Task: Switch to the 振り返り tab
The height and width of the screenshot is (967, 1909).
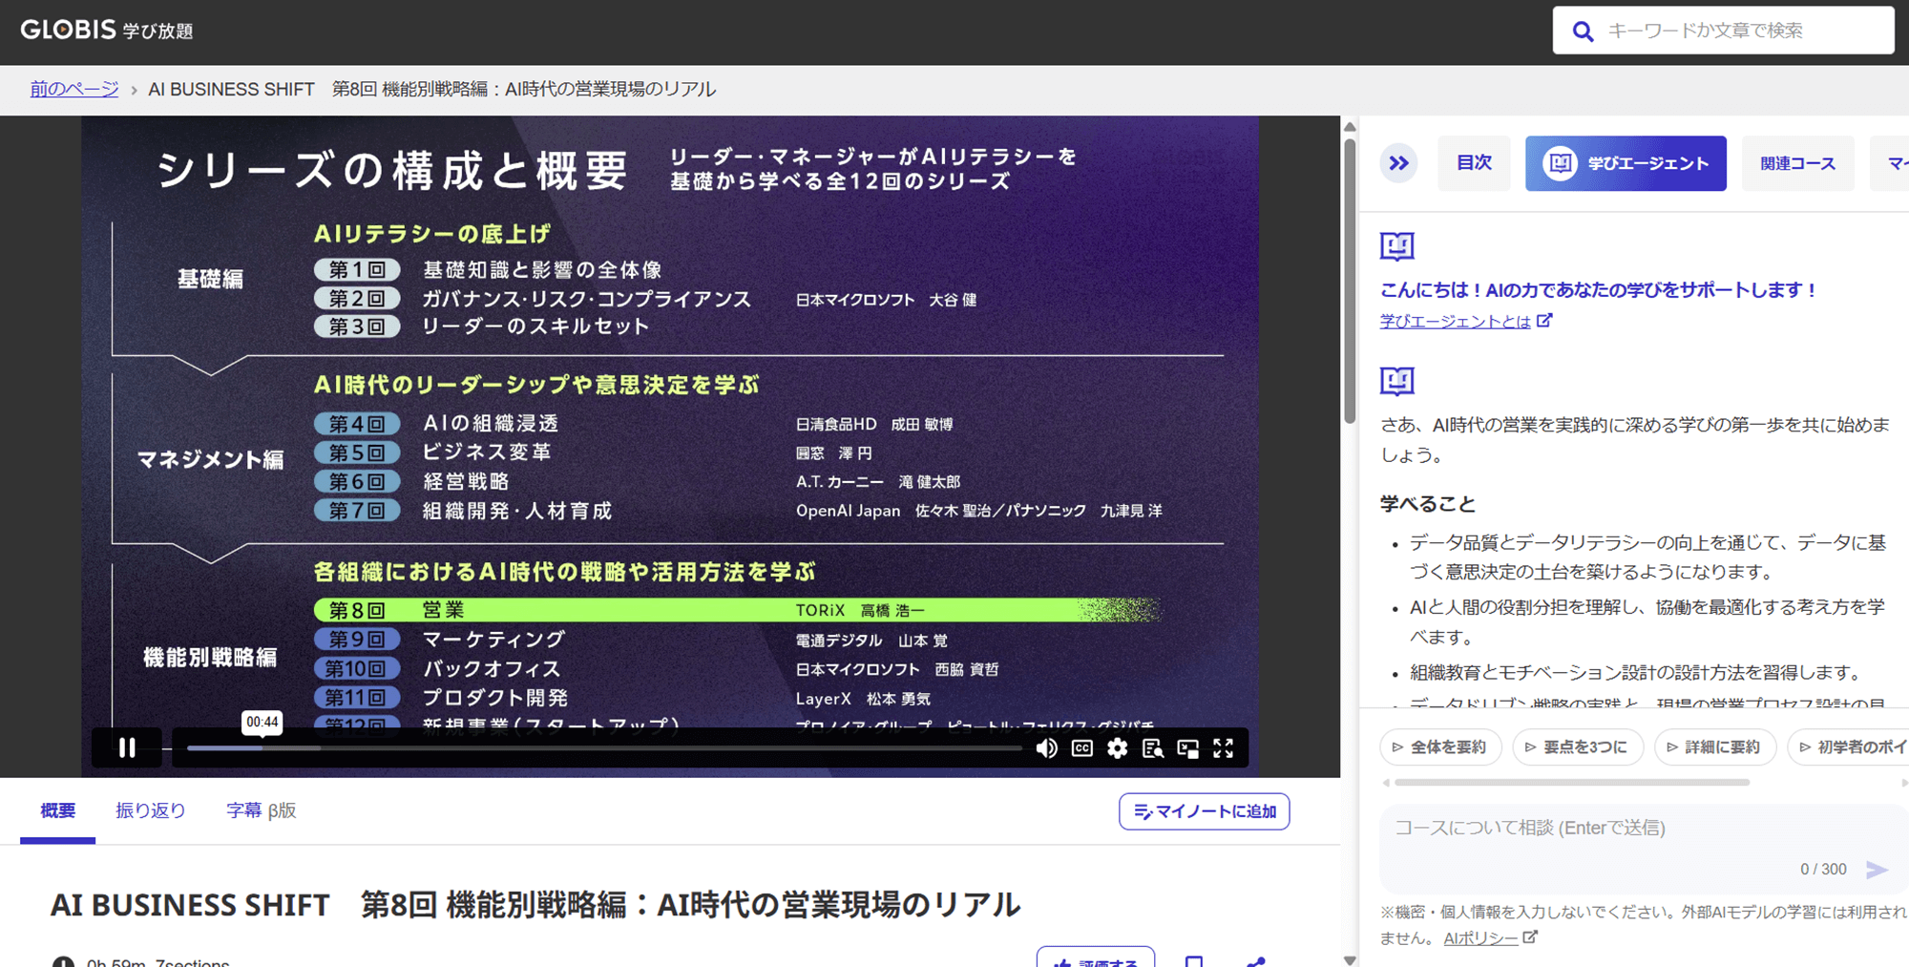Action: coord(151,810)
